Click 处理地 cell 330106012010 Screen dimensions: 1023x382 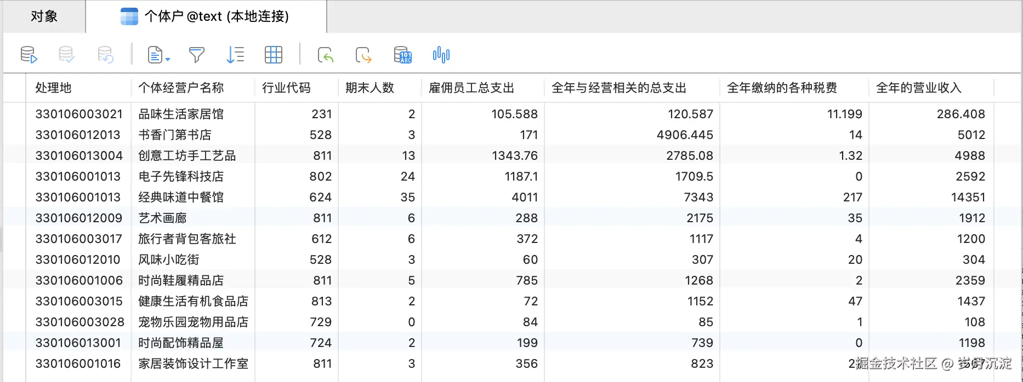coord(78,259)
